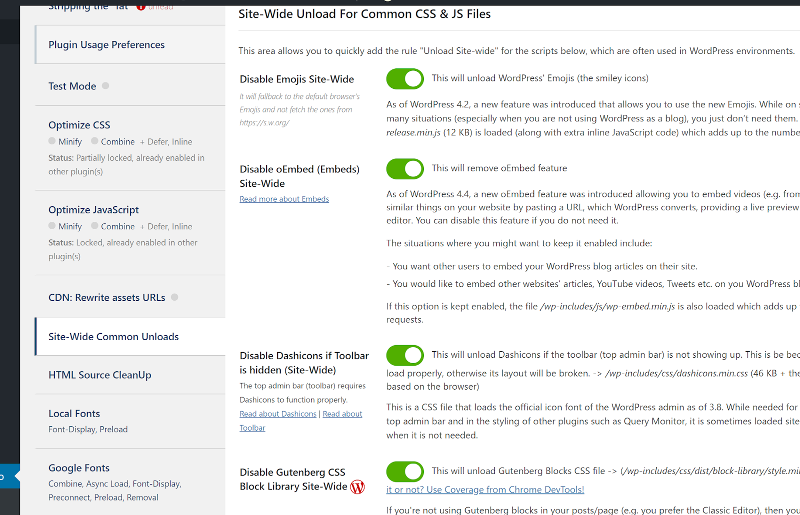Image resolution: width=800 pixels, height=515 pixels.
Task: Click the WordPress logo next to Gutenberg CSS
Action: [357, 487]
